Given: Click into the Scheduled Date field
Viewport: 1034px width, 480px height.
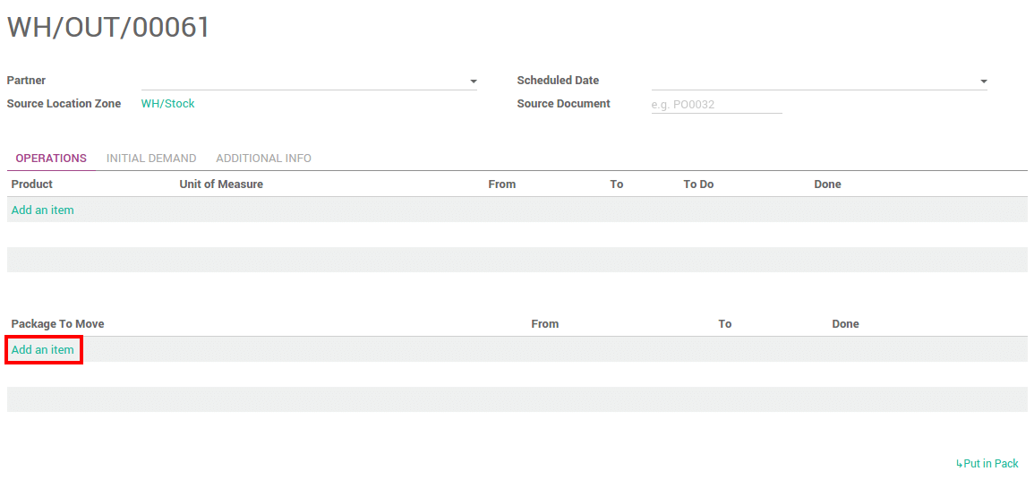Looking at the screenshot, I should tap(810, 81).
